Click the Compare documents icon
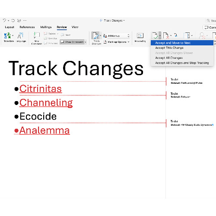Image resolution: width=216 pixels, height=216 pixels. click(x=187, y=35)
